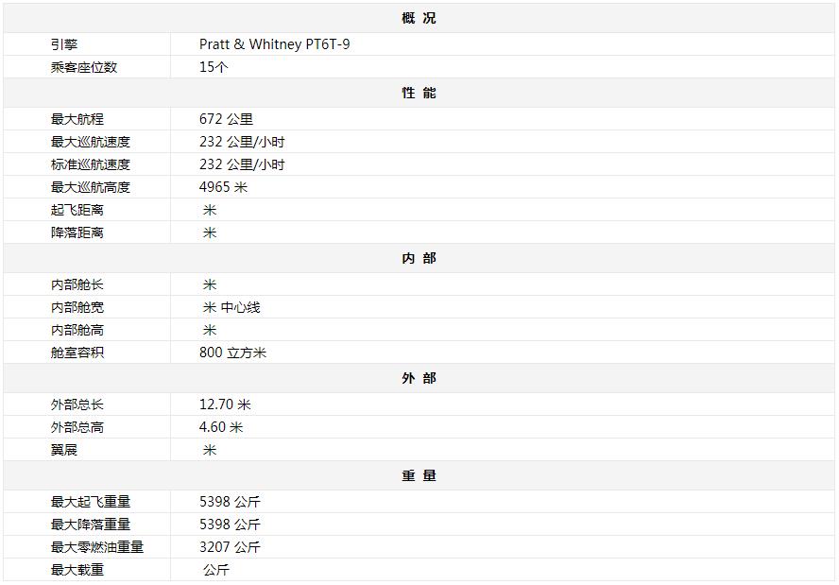Click the 性能 section header

click(419, 93)
